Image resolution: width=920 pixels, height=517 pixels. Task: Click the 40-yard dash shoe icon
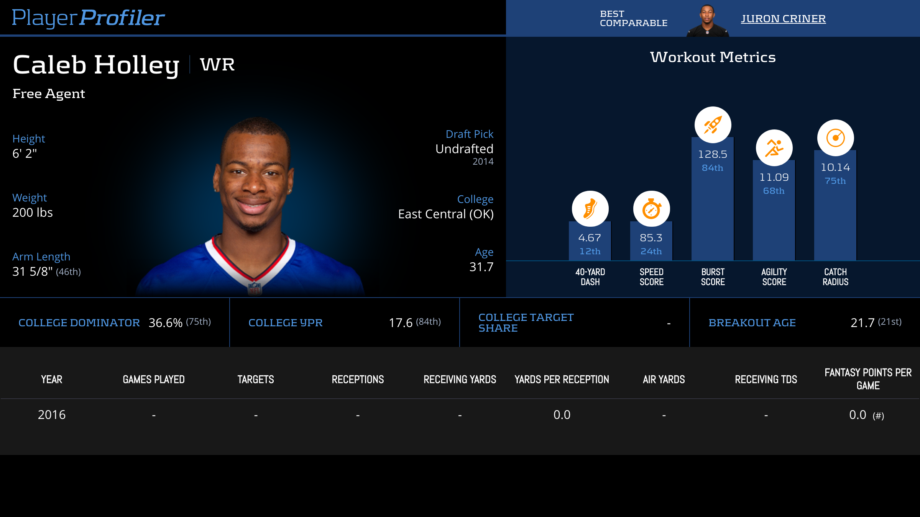[x=590, y=209]
